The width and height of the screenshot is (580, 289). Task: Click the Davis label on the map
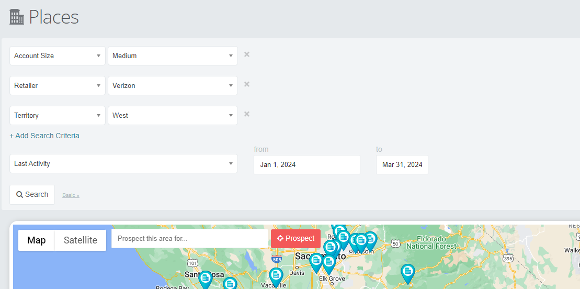(297, 273)
